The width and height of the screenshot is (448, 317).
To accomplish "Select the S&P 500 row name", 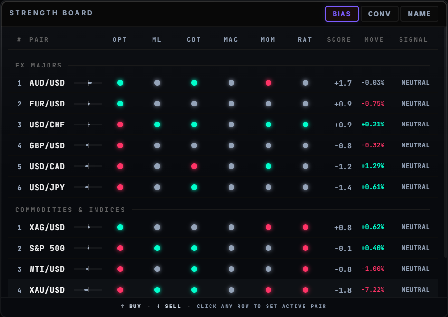I will 47,248.
